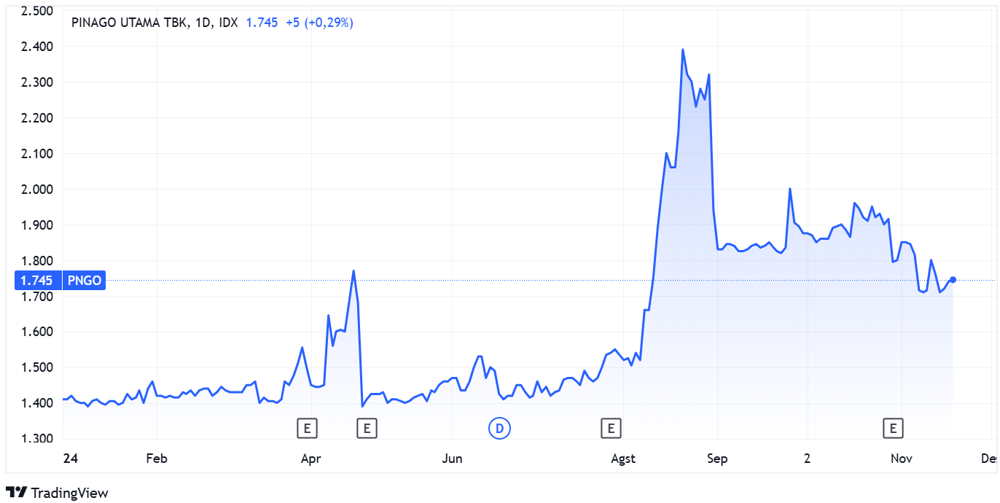Click the Sep label on time axis
Image resolution: width=1000 pixels, height=503 pixels.
pyautogui.click(x=717, y=459)
